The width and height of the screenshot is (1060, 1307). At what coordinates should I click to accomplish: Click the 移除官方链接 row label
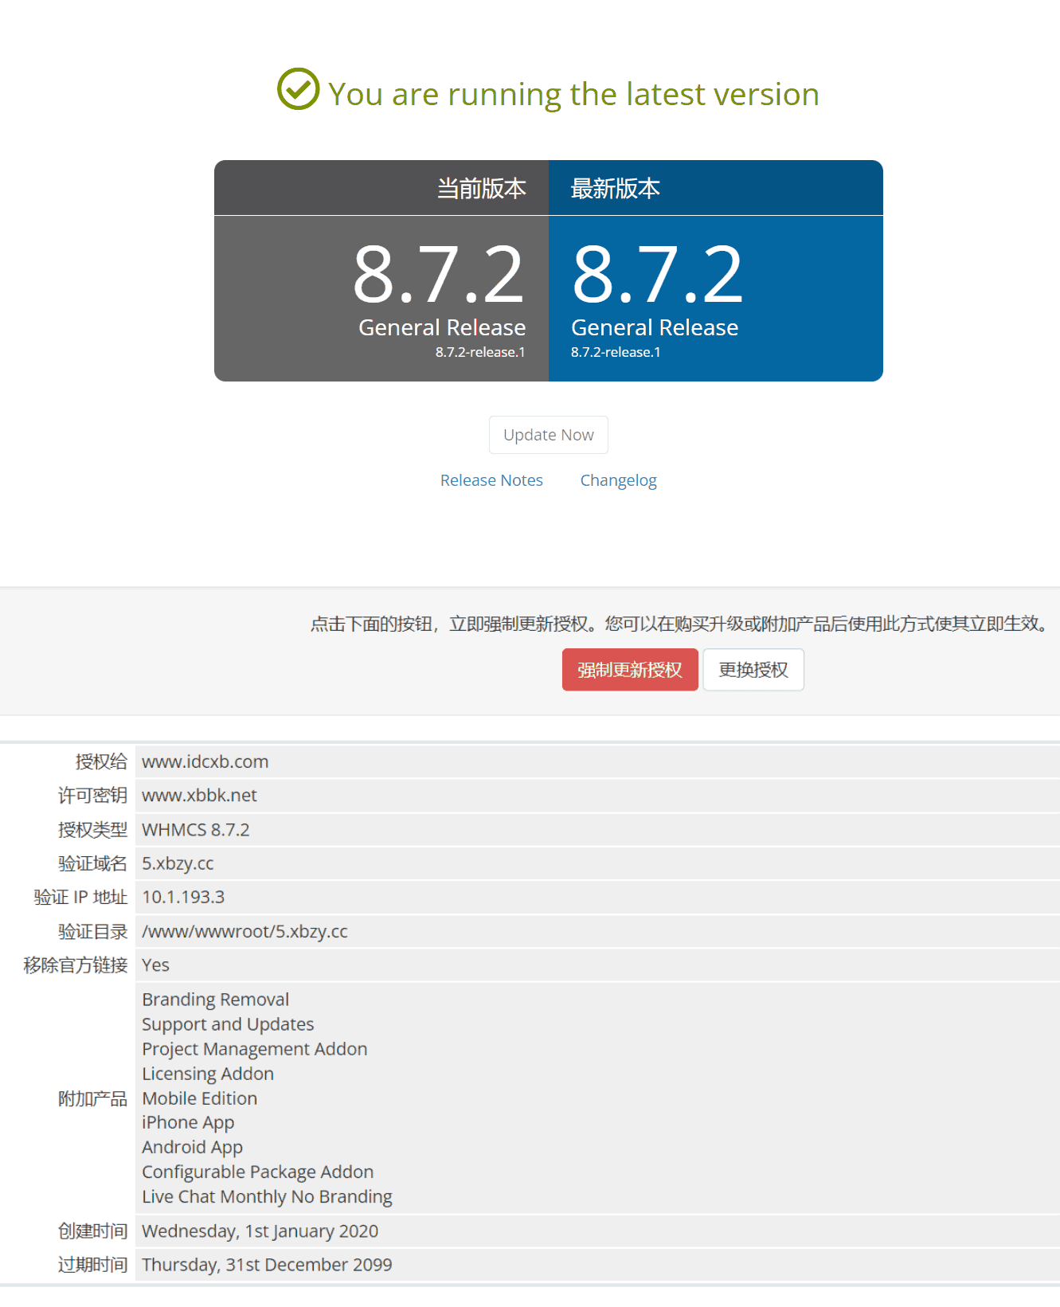point(76,965)
